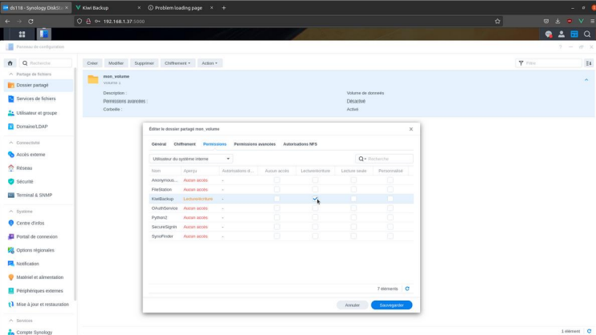Screen dimensions: 596x335
Task: Switch to Permissions avancées tab
Action: [255, 144]
